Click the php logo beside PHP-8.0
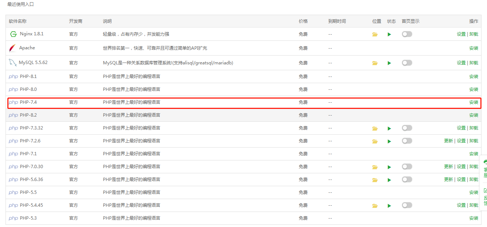This screenshot has height=227, width=487. 13,89
